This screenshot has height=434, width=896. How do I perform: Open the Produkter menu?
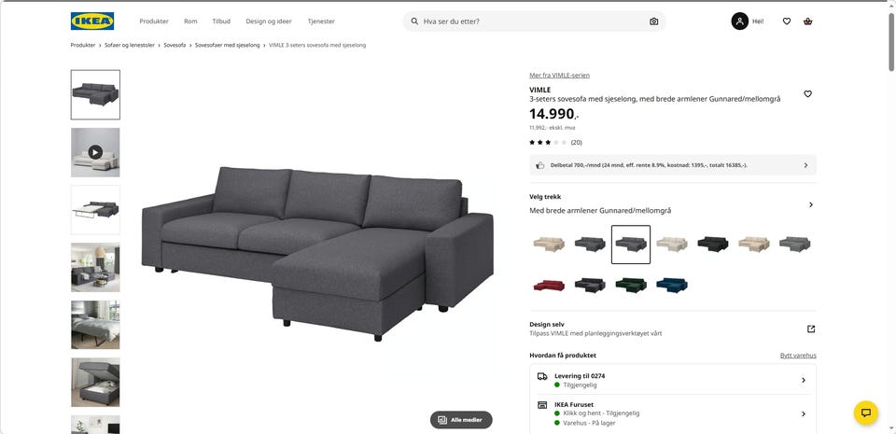coord(154,21)
